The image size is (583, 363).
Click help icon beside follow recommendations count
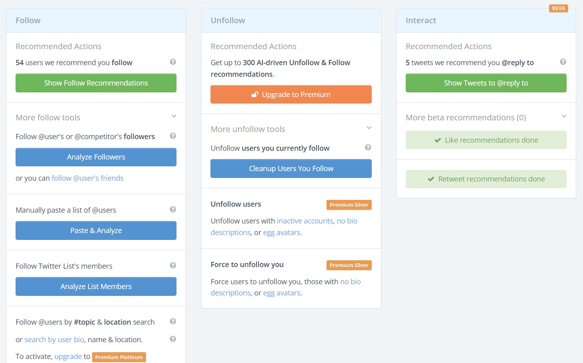173,62
